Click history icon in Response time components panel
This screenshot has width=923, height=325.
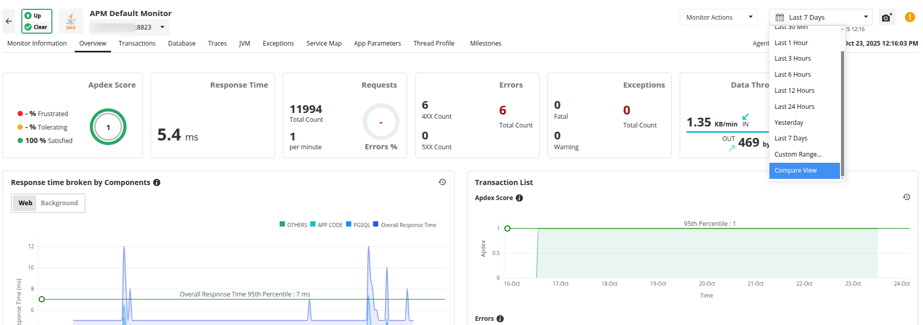tap(442, 182)
